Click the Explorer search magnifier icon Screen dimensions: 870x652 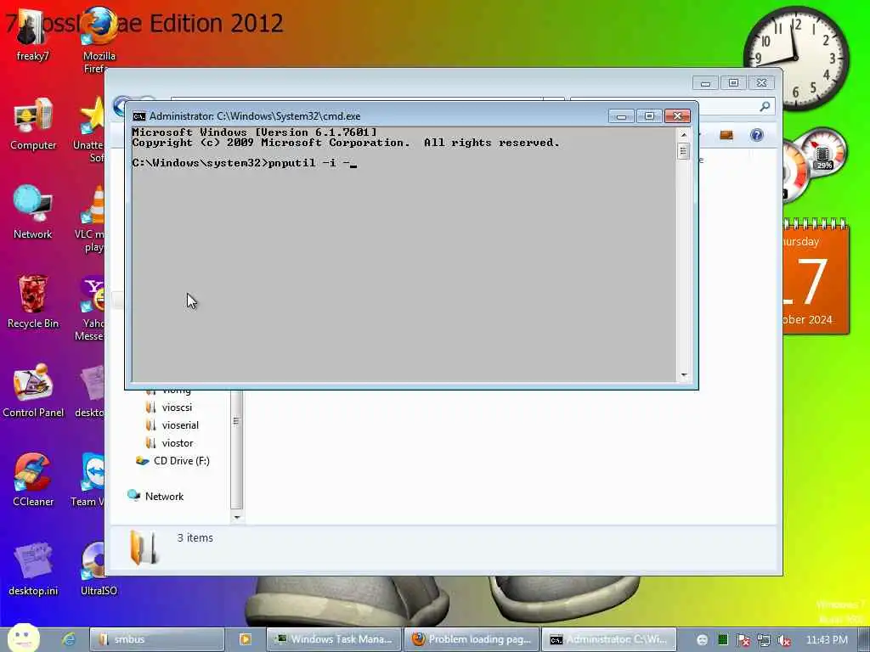[x=765, y=106]
